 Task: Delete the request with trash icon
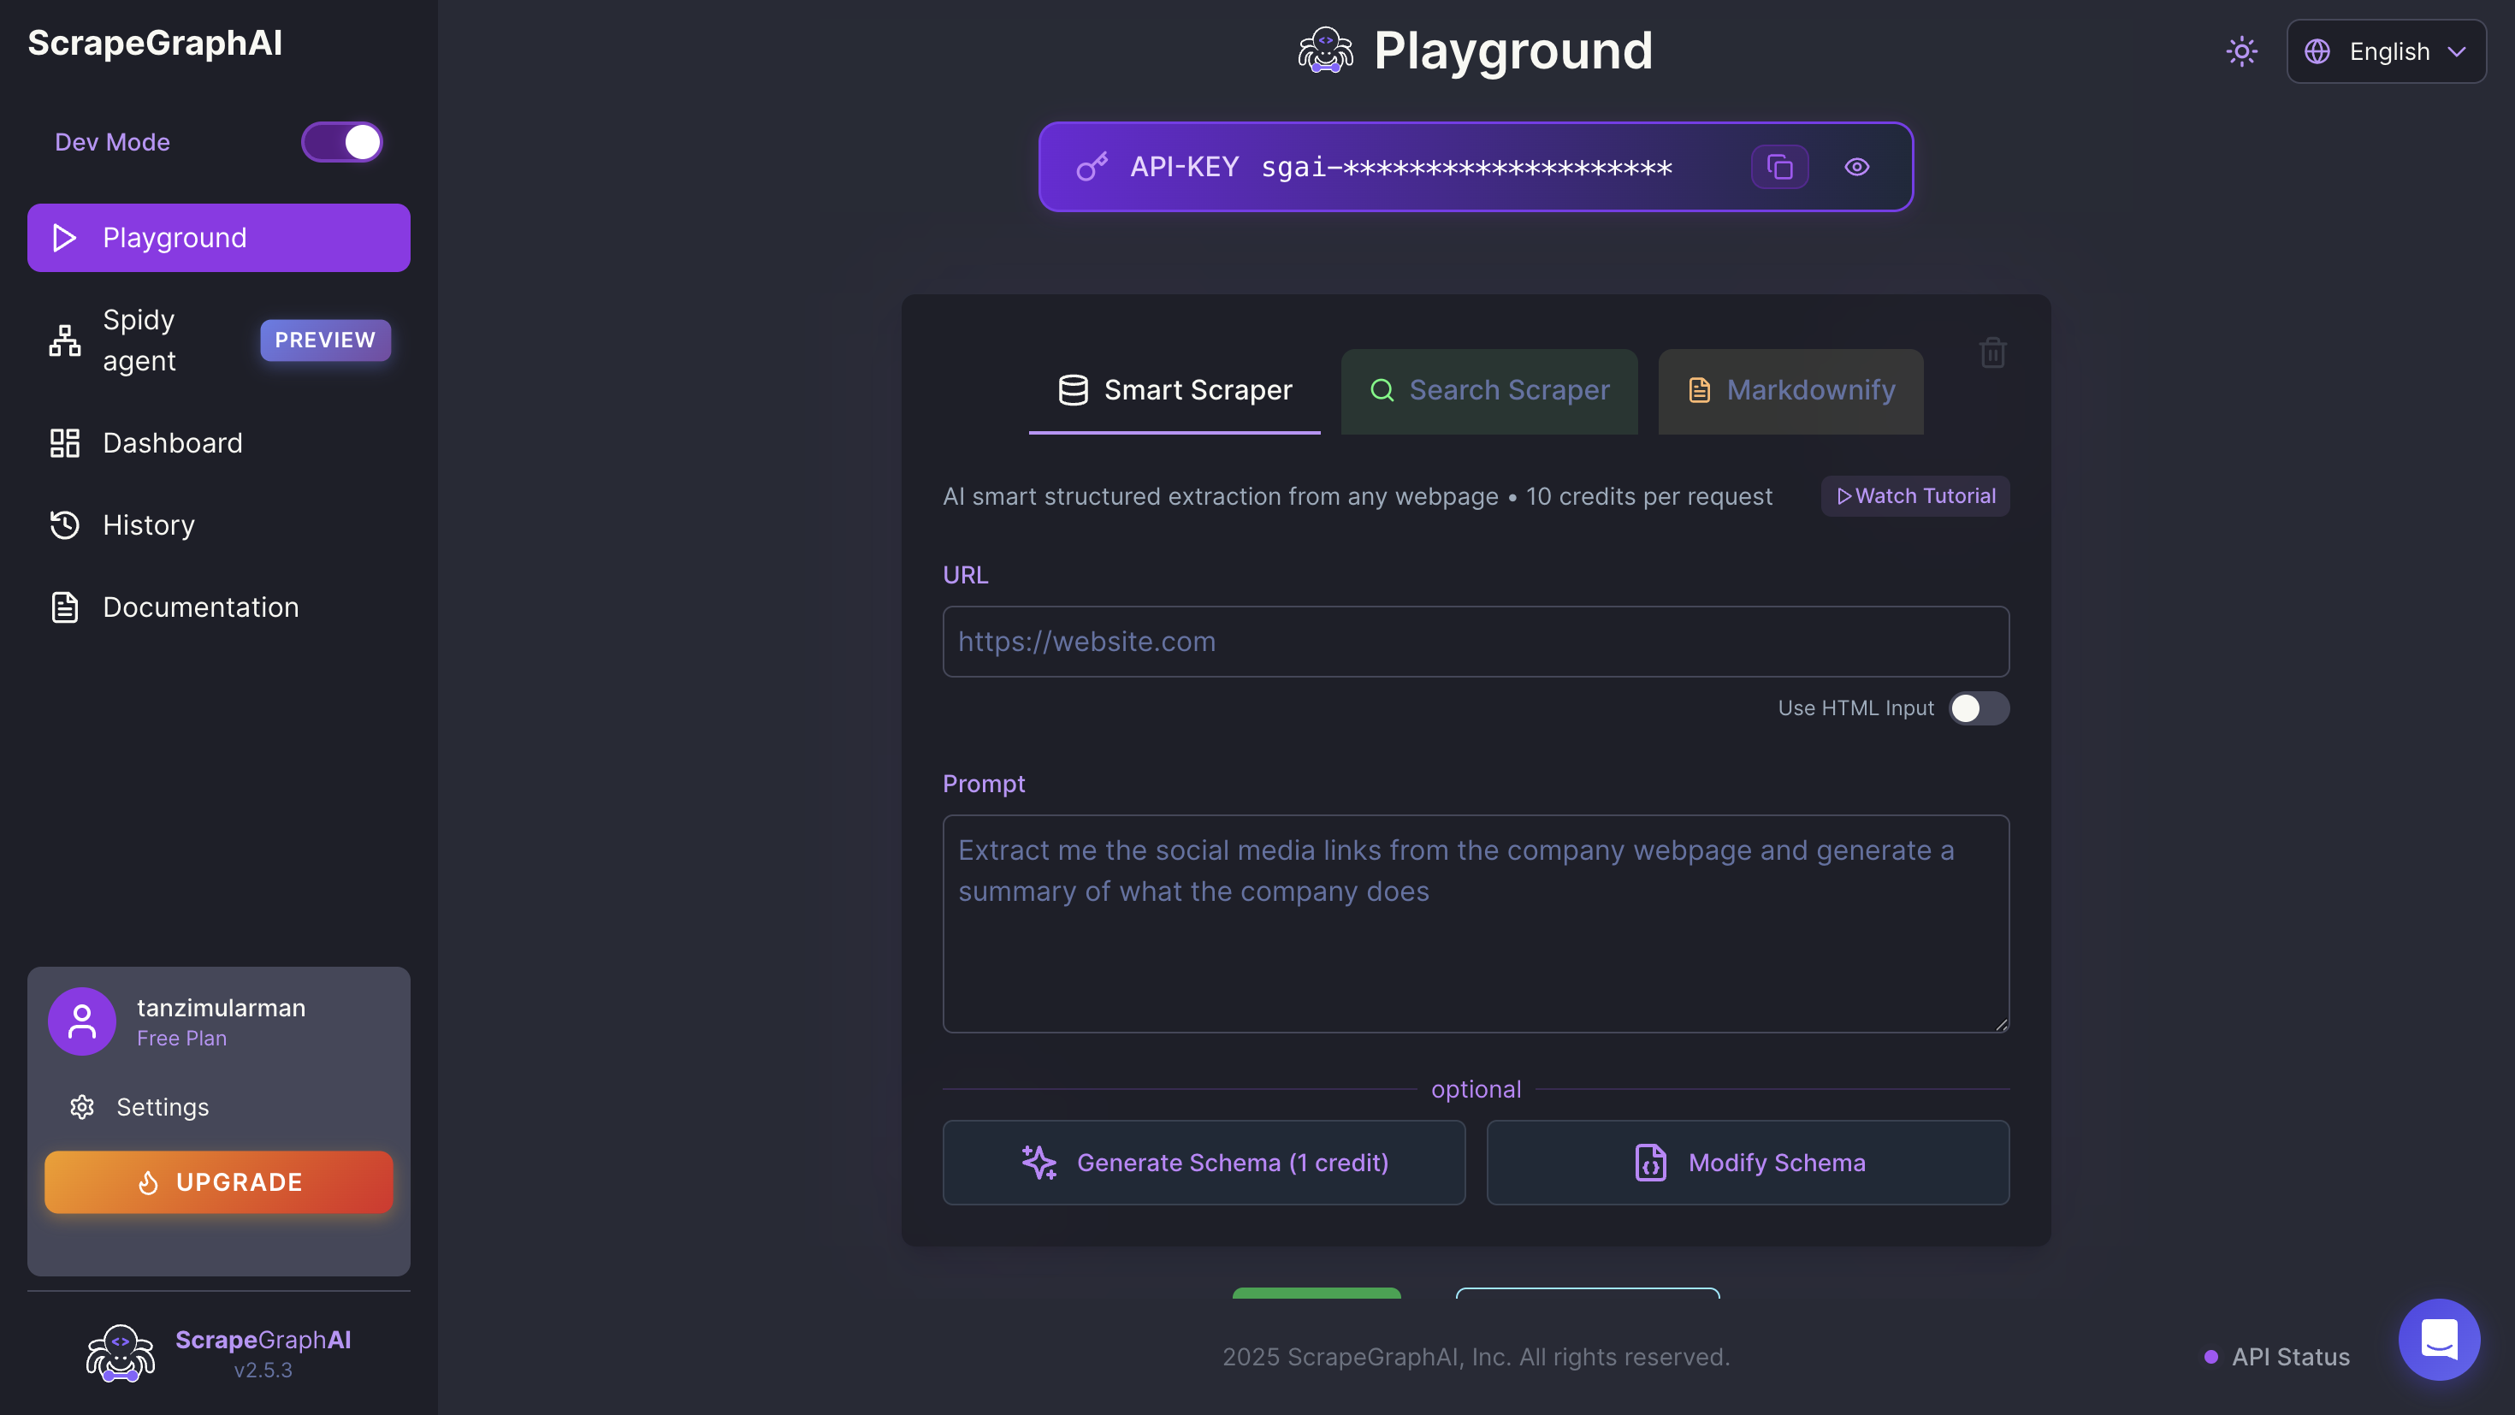pyautogui.click(x=1992, y=352)
